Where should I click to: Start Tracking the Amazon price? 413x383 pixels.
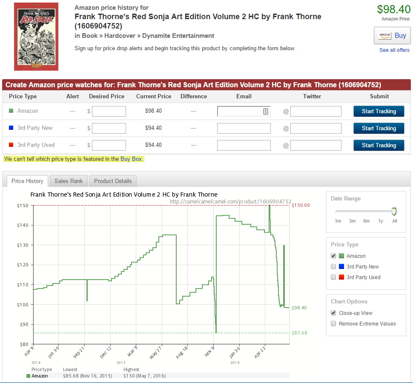click(x=379, y=111)
